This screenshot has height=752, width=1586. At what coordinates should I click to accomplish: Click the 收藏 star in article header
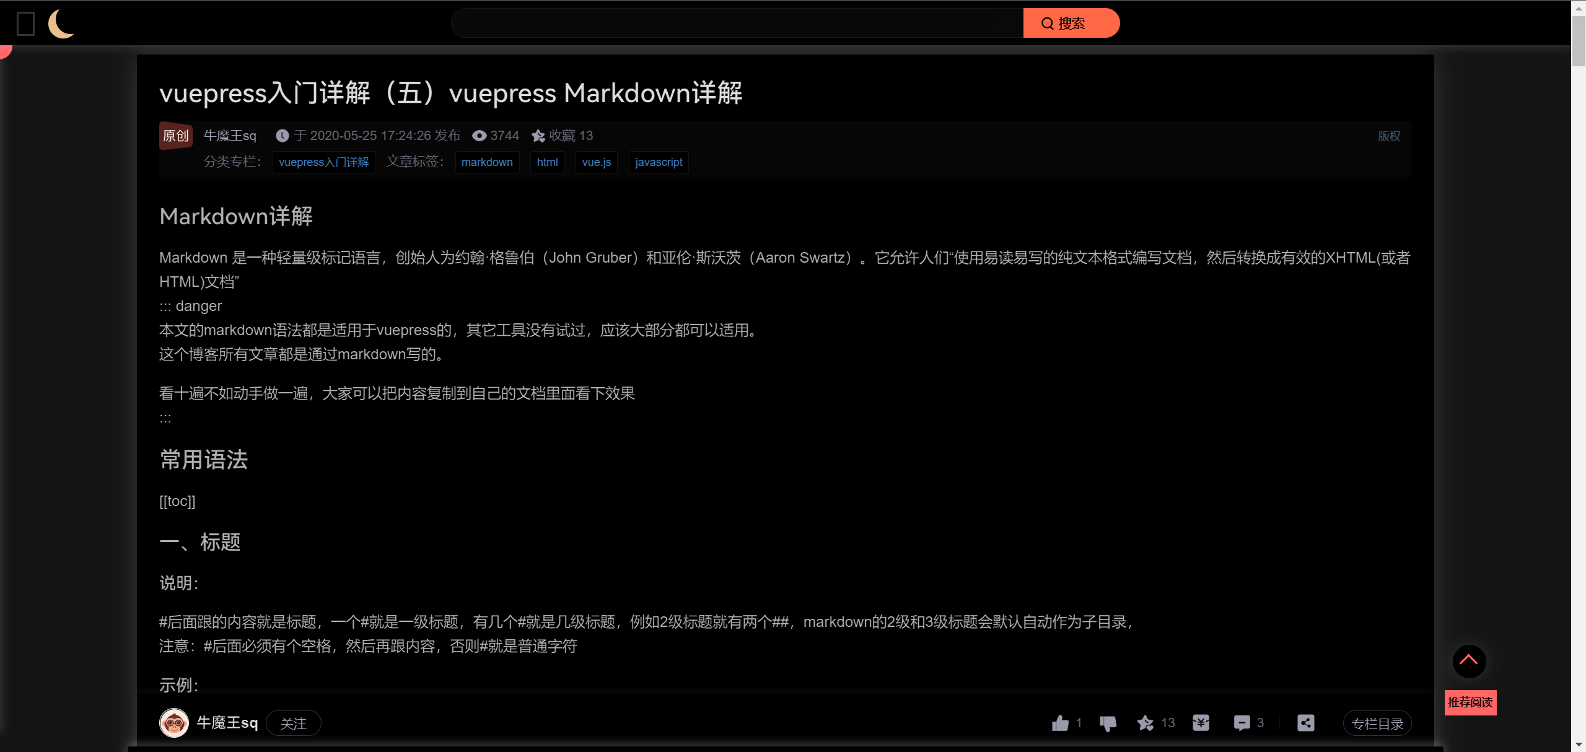point(538,136)
